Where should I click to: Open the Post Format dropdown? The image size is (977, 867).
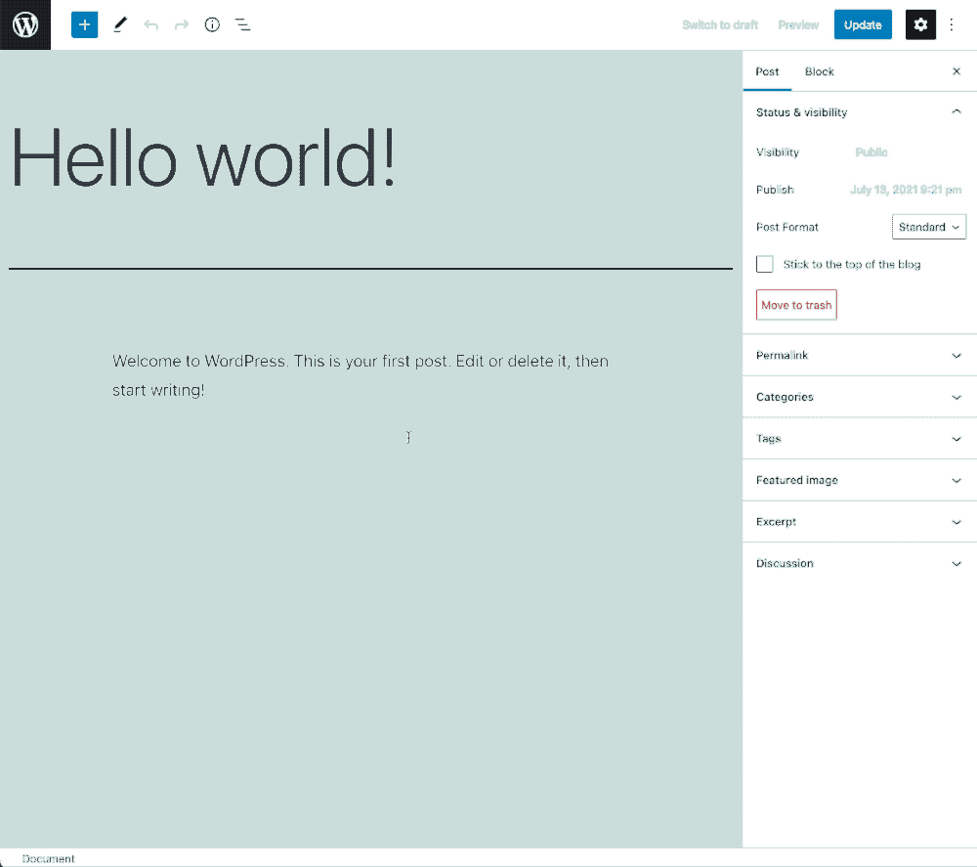(x=928, y=227)
